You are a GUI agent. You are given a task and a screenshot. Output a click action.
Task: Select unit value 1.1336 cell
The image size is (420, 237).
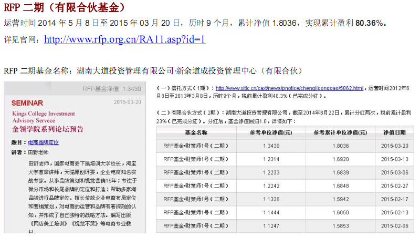(271, 199)
